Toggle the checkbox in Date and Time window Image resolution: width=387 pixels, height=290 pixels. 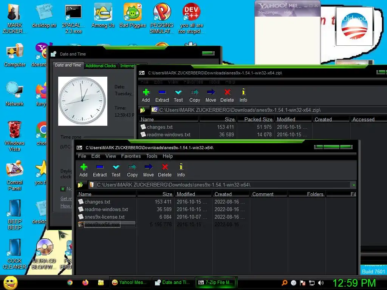(x=63, y=189)
